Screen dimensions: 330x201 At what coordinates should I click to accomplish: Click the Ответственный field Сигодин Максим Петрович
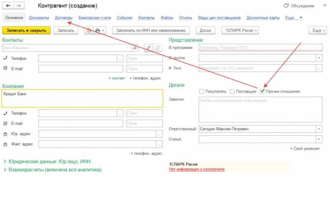point(257,129)
